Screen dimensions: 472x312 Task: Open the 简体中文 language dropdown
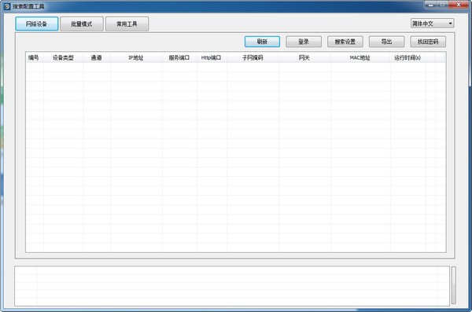point(432,23)
